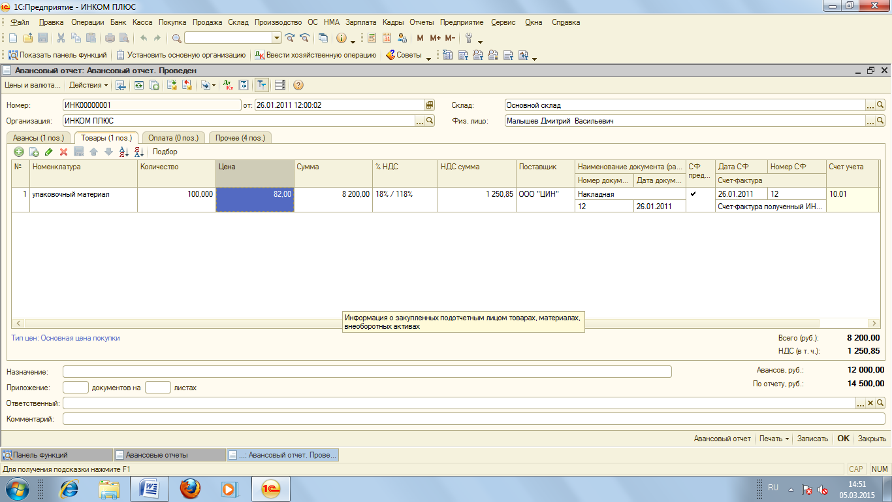Click the Комментарий input field
This screenshot has width=892, height=502.
(474, 419)
